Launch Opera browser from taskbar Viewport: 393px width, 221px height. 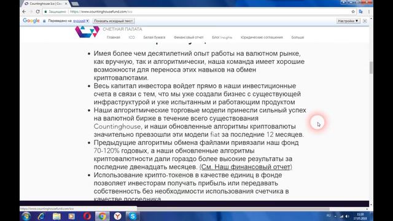87,216
